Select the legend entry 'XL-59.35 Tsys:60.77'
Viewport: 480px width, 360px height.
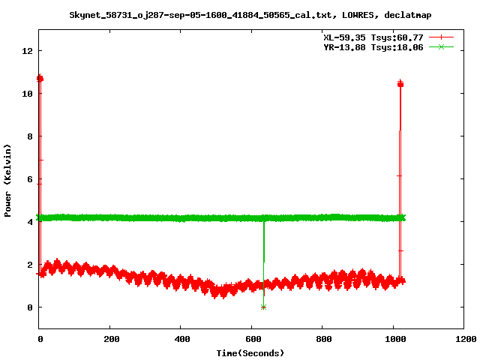[x=373, y=37]
